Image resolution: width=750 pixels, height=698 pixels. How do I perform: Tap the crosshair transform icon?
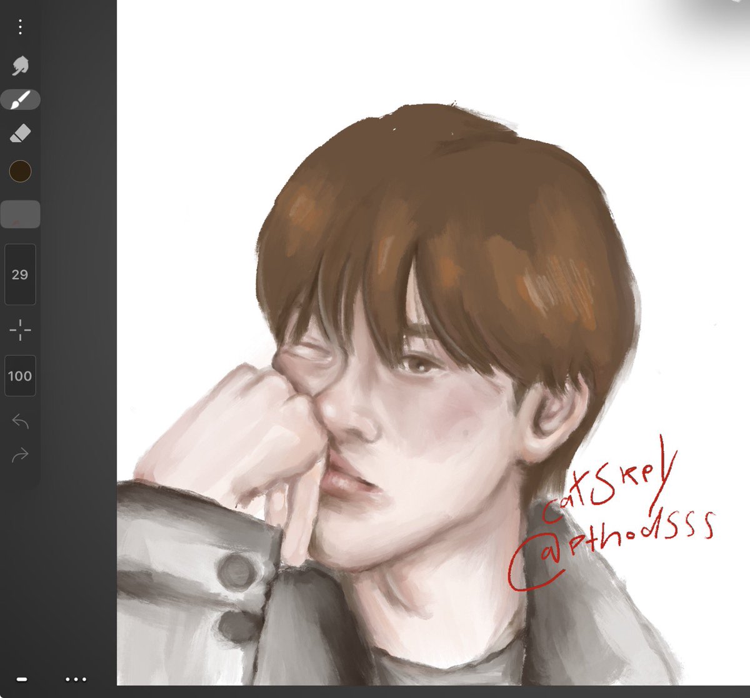(20, 330)
